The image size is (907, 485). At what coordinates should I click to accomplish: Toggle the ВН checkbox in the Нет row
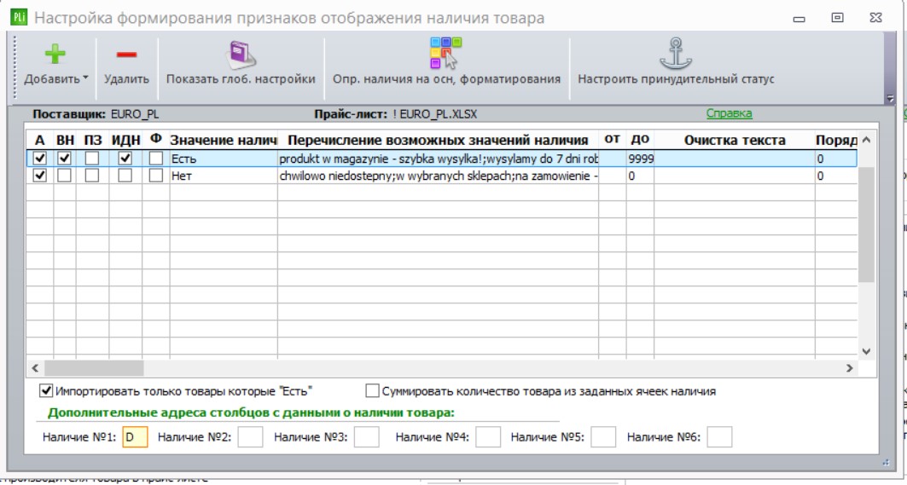65,175
